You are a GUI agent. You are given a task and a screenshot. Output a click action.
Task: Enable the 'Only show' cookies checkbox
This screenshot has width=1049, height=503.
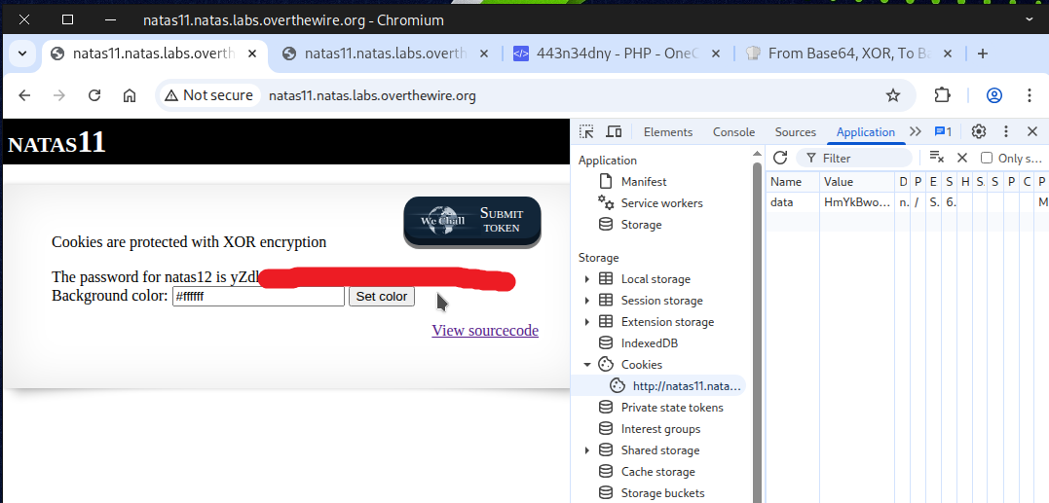pos(987,158)
